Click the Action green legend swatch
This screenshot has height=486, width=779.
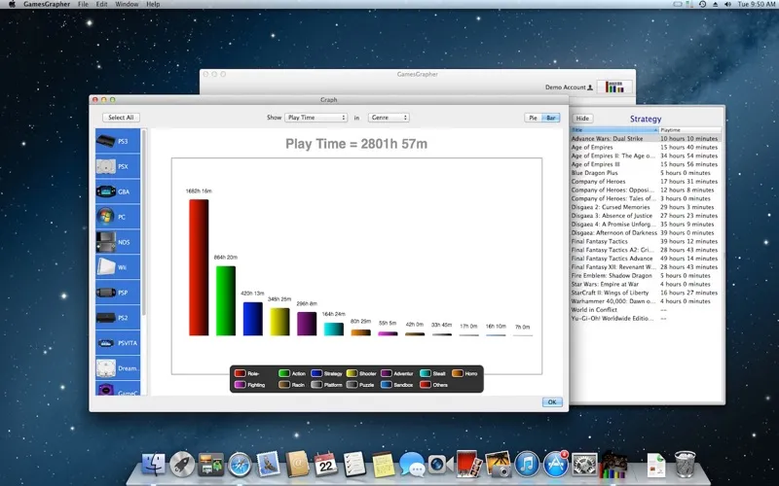tap(284, 373)
